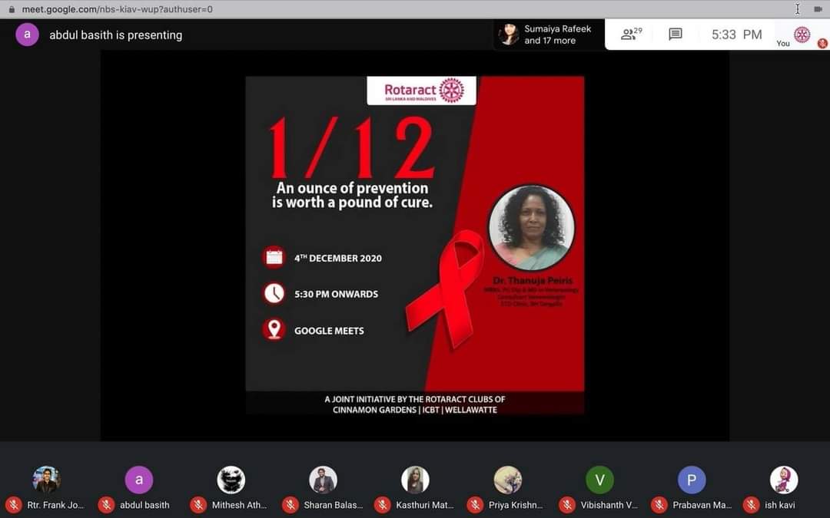Click muted mic icon for Vibishanth V...
Viewport: 830px width, 518px height.
pos(567,505)
